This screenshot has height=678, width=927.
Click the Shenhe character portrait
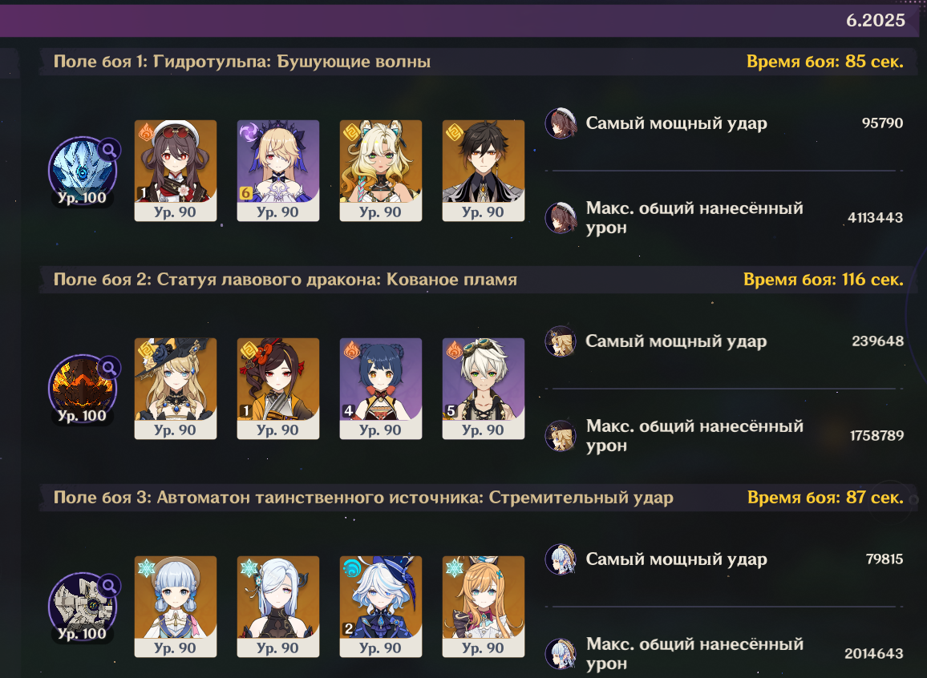pos(278,607)
